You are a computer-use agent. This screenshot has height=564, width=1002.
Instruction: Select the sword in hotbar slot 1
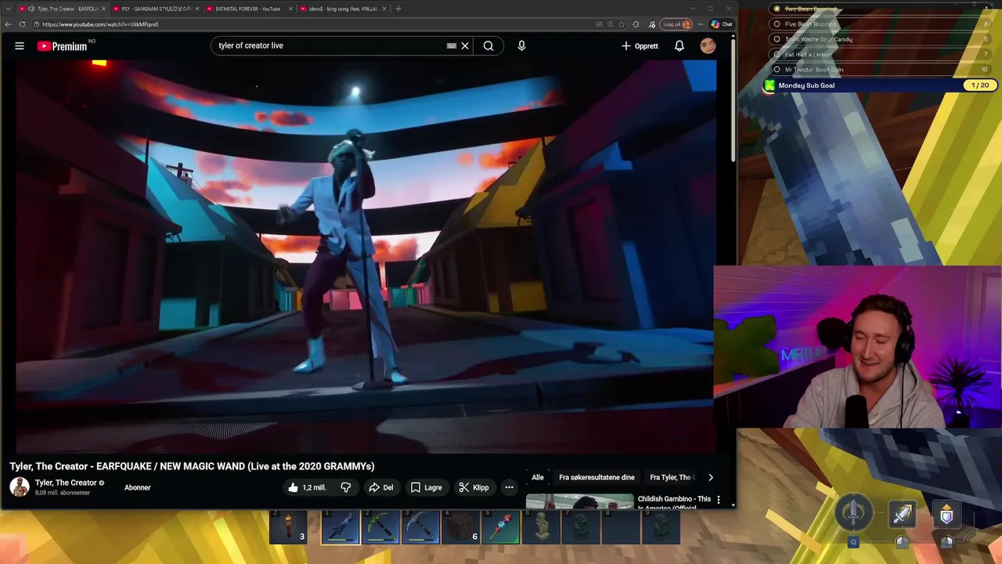(341, 527)
